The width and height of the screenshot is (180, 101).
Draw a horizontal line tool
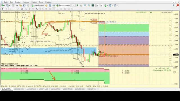[x=14, y=9]
